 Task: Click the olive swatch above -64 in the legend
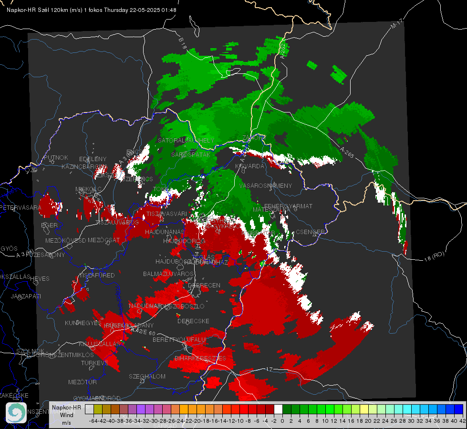98,409
